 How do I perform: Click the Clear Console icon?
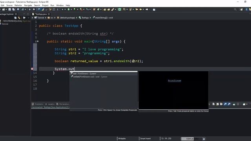point(213,104)
